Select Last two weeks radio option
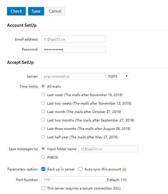Image resolution: width=168 pixels, height=194 pixels. [43, 103]
